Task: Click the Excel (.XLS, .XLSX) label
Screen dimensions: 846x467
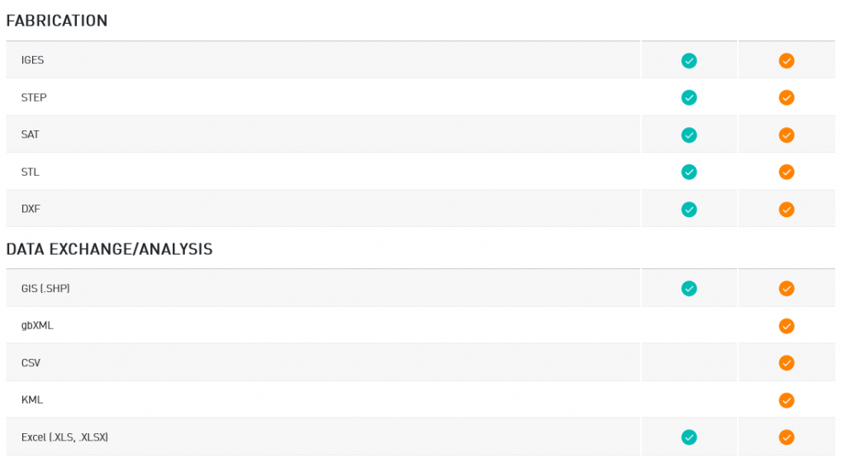Action: 64,436
